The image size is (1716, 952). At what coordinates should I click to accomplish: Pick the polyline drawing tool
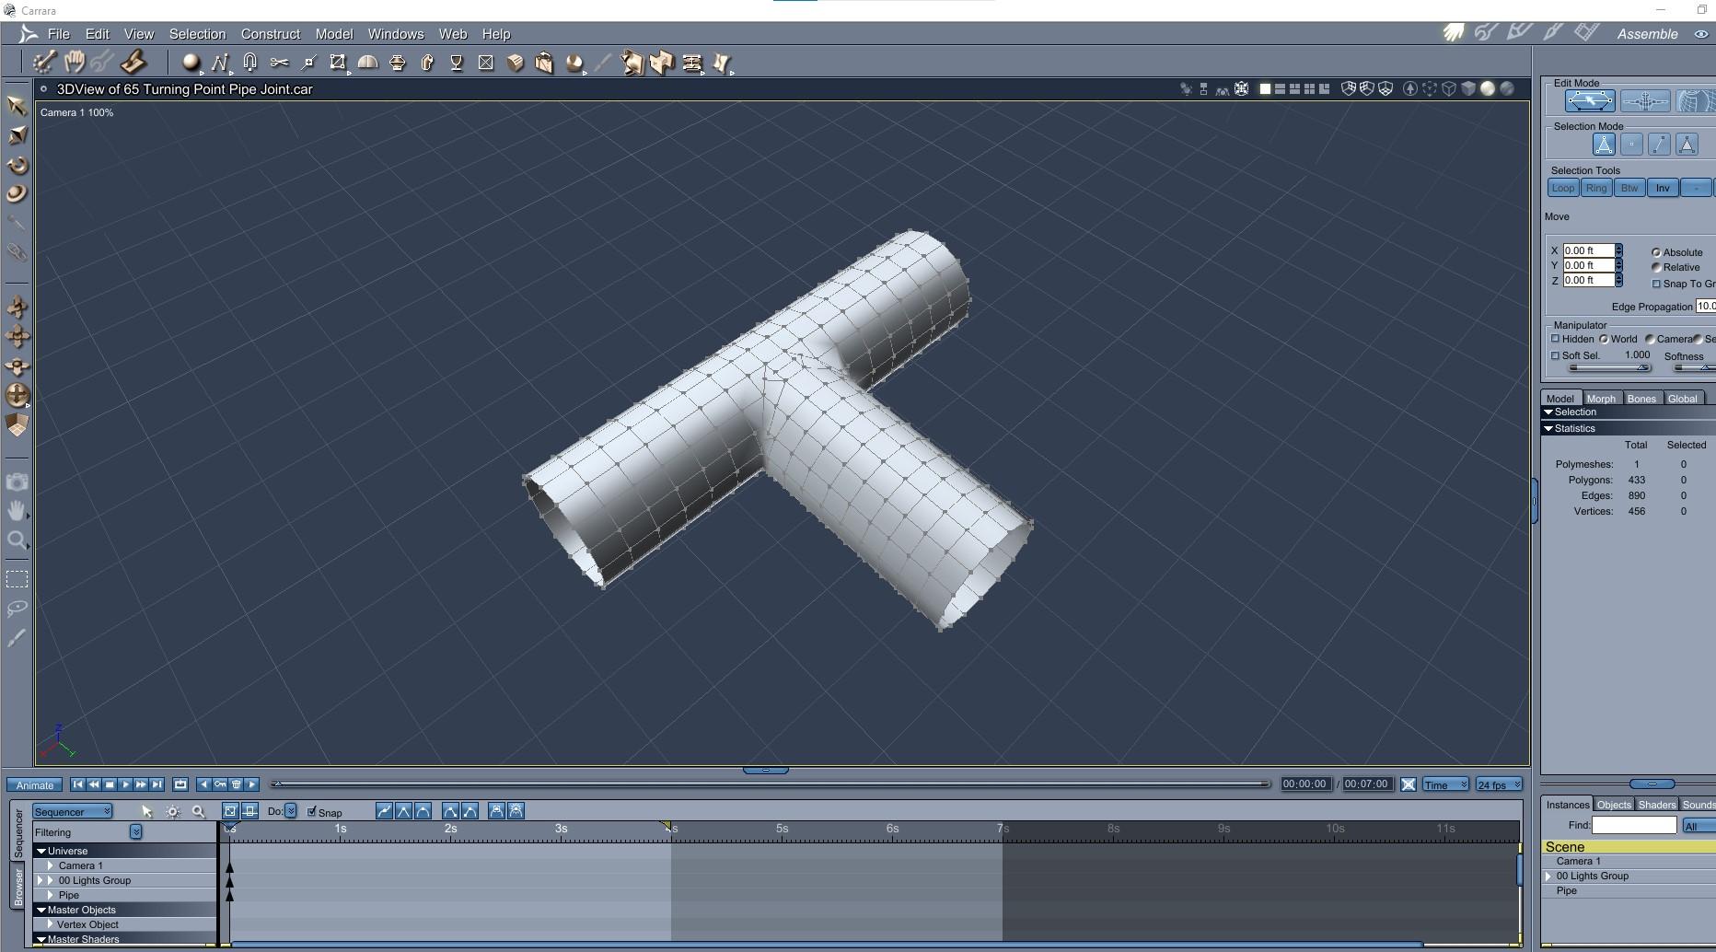click(220, 63)
